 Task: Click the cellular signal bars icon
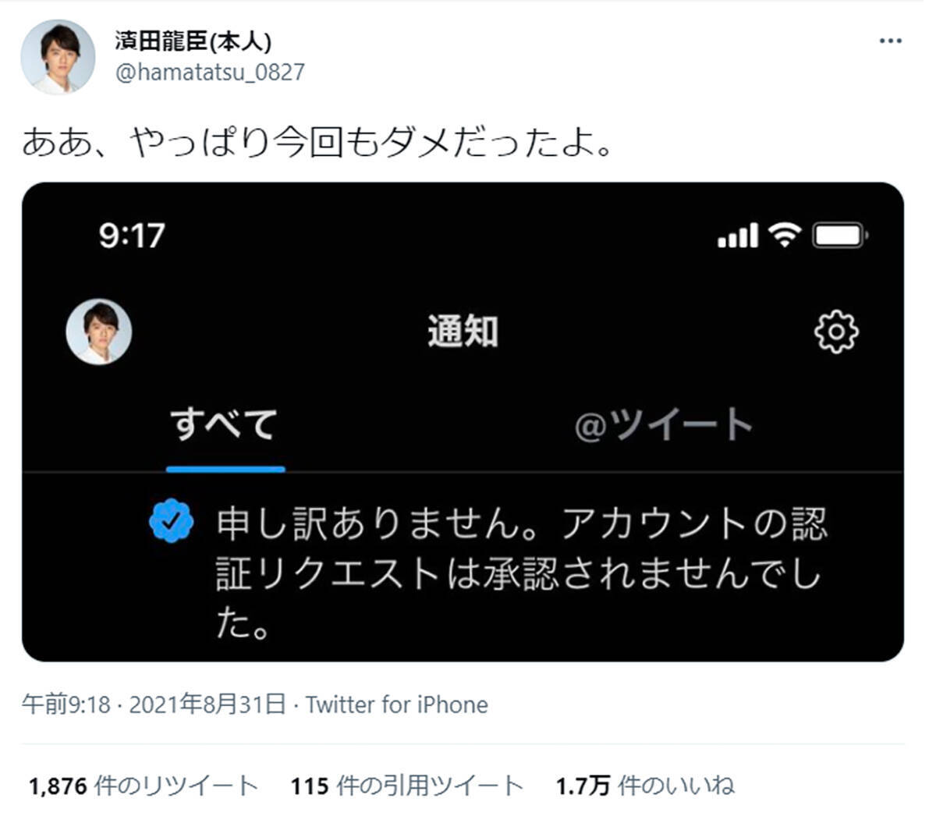[738, 236]
